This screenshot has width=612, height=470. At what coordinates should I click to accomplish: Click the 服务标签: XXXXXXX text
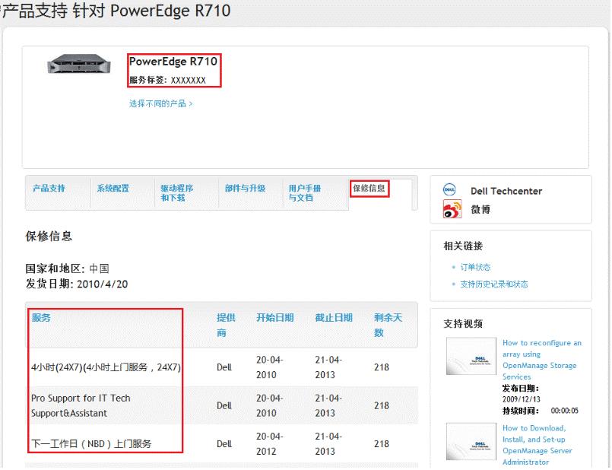click(167, 80)
